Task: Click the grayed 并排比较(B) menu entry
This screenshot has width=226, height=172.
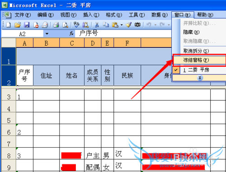Action: click(x=199, y=23)
